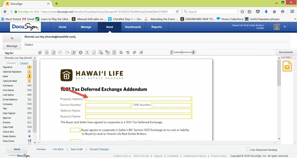Click the browser home icon
Screen dimensions: 297x158
tap(274, 12)
